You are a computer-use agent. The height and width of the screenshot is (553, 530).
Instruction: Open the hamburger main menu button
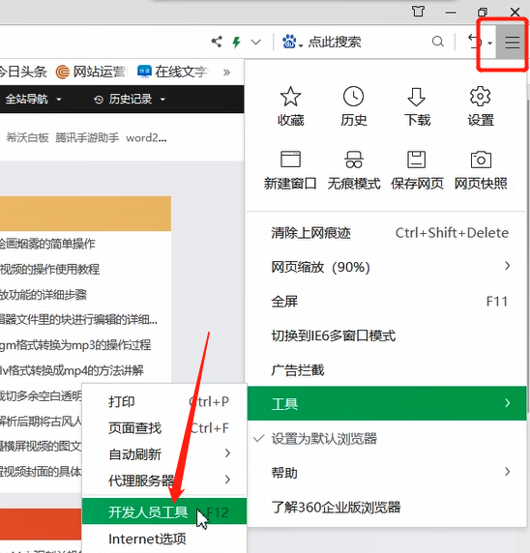pyautogui.click(x=512, y=43)
